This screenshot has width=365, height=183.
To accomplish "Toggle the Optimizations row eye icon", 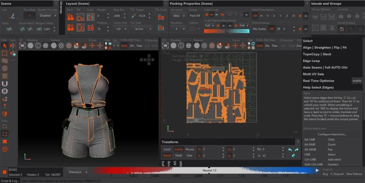I will click(306, 29).
